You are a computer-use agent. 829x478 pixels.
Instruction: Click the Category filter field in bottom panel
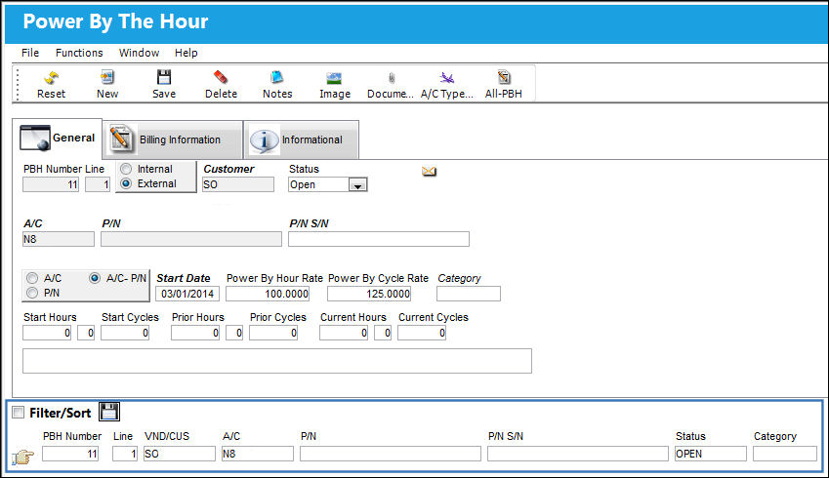pos(785,454)
